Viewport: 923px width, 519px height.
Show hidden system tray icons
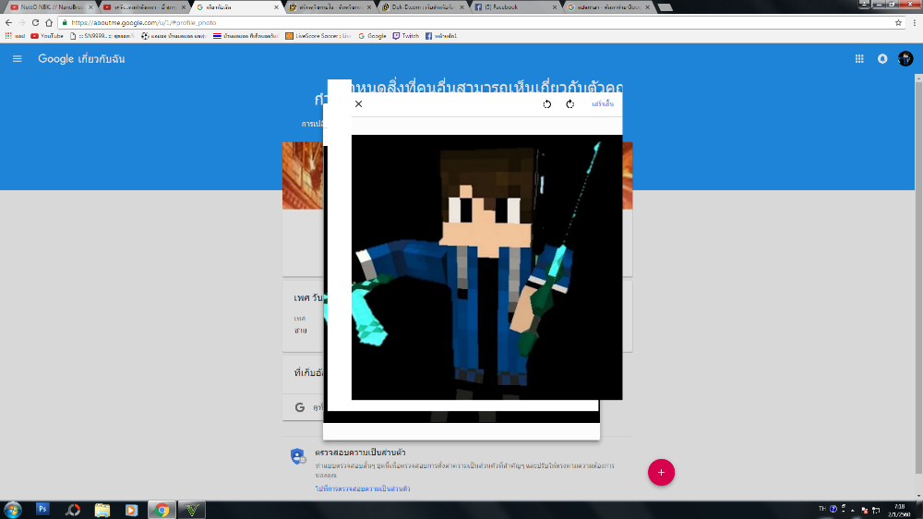pos(852,511)
